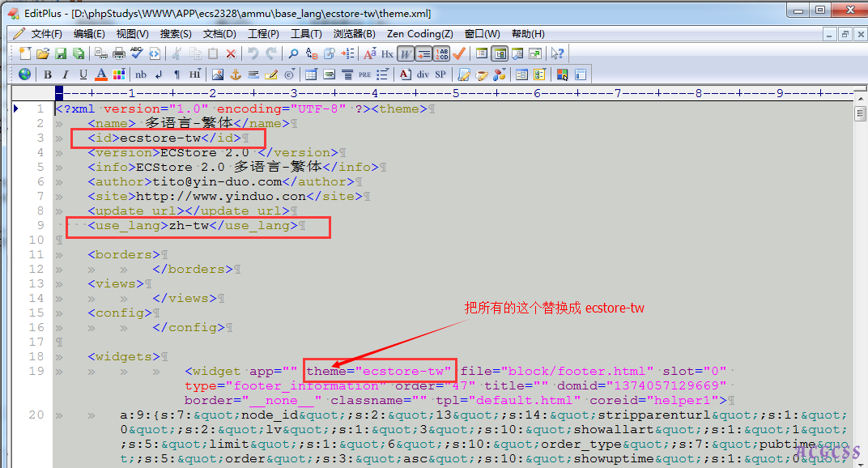Open the font color A dropdown
This screenshot has height=468, width=868.
pyautogui.click(x=101, y=74)
